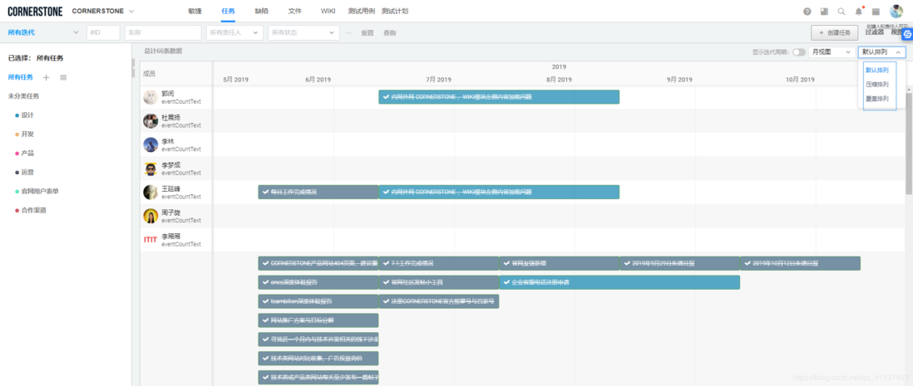Click the 查询 query button
This screenshot has height=386, width=913.
click(390, 32)
